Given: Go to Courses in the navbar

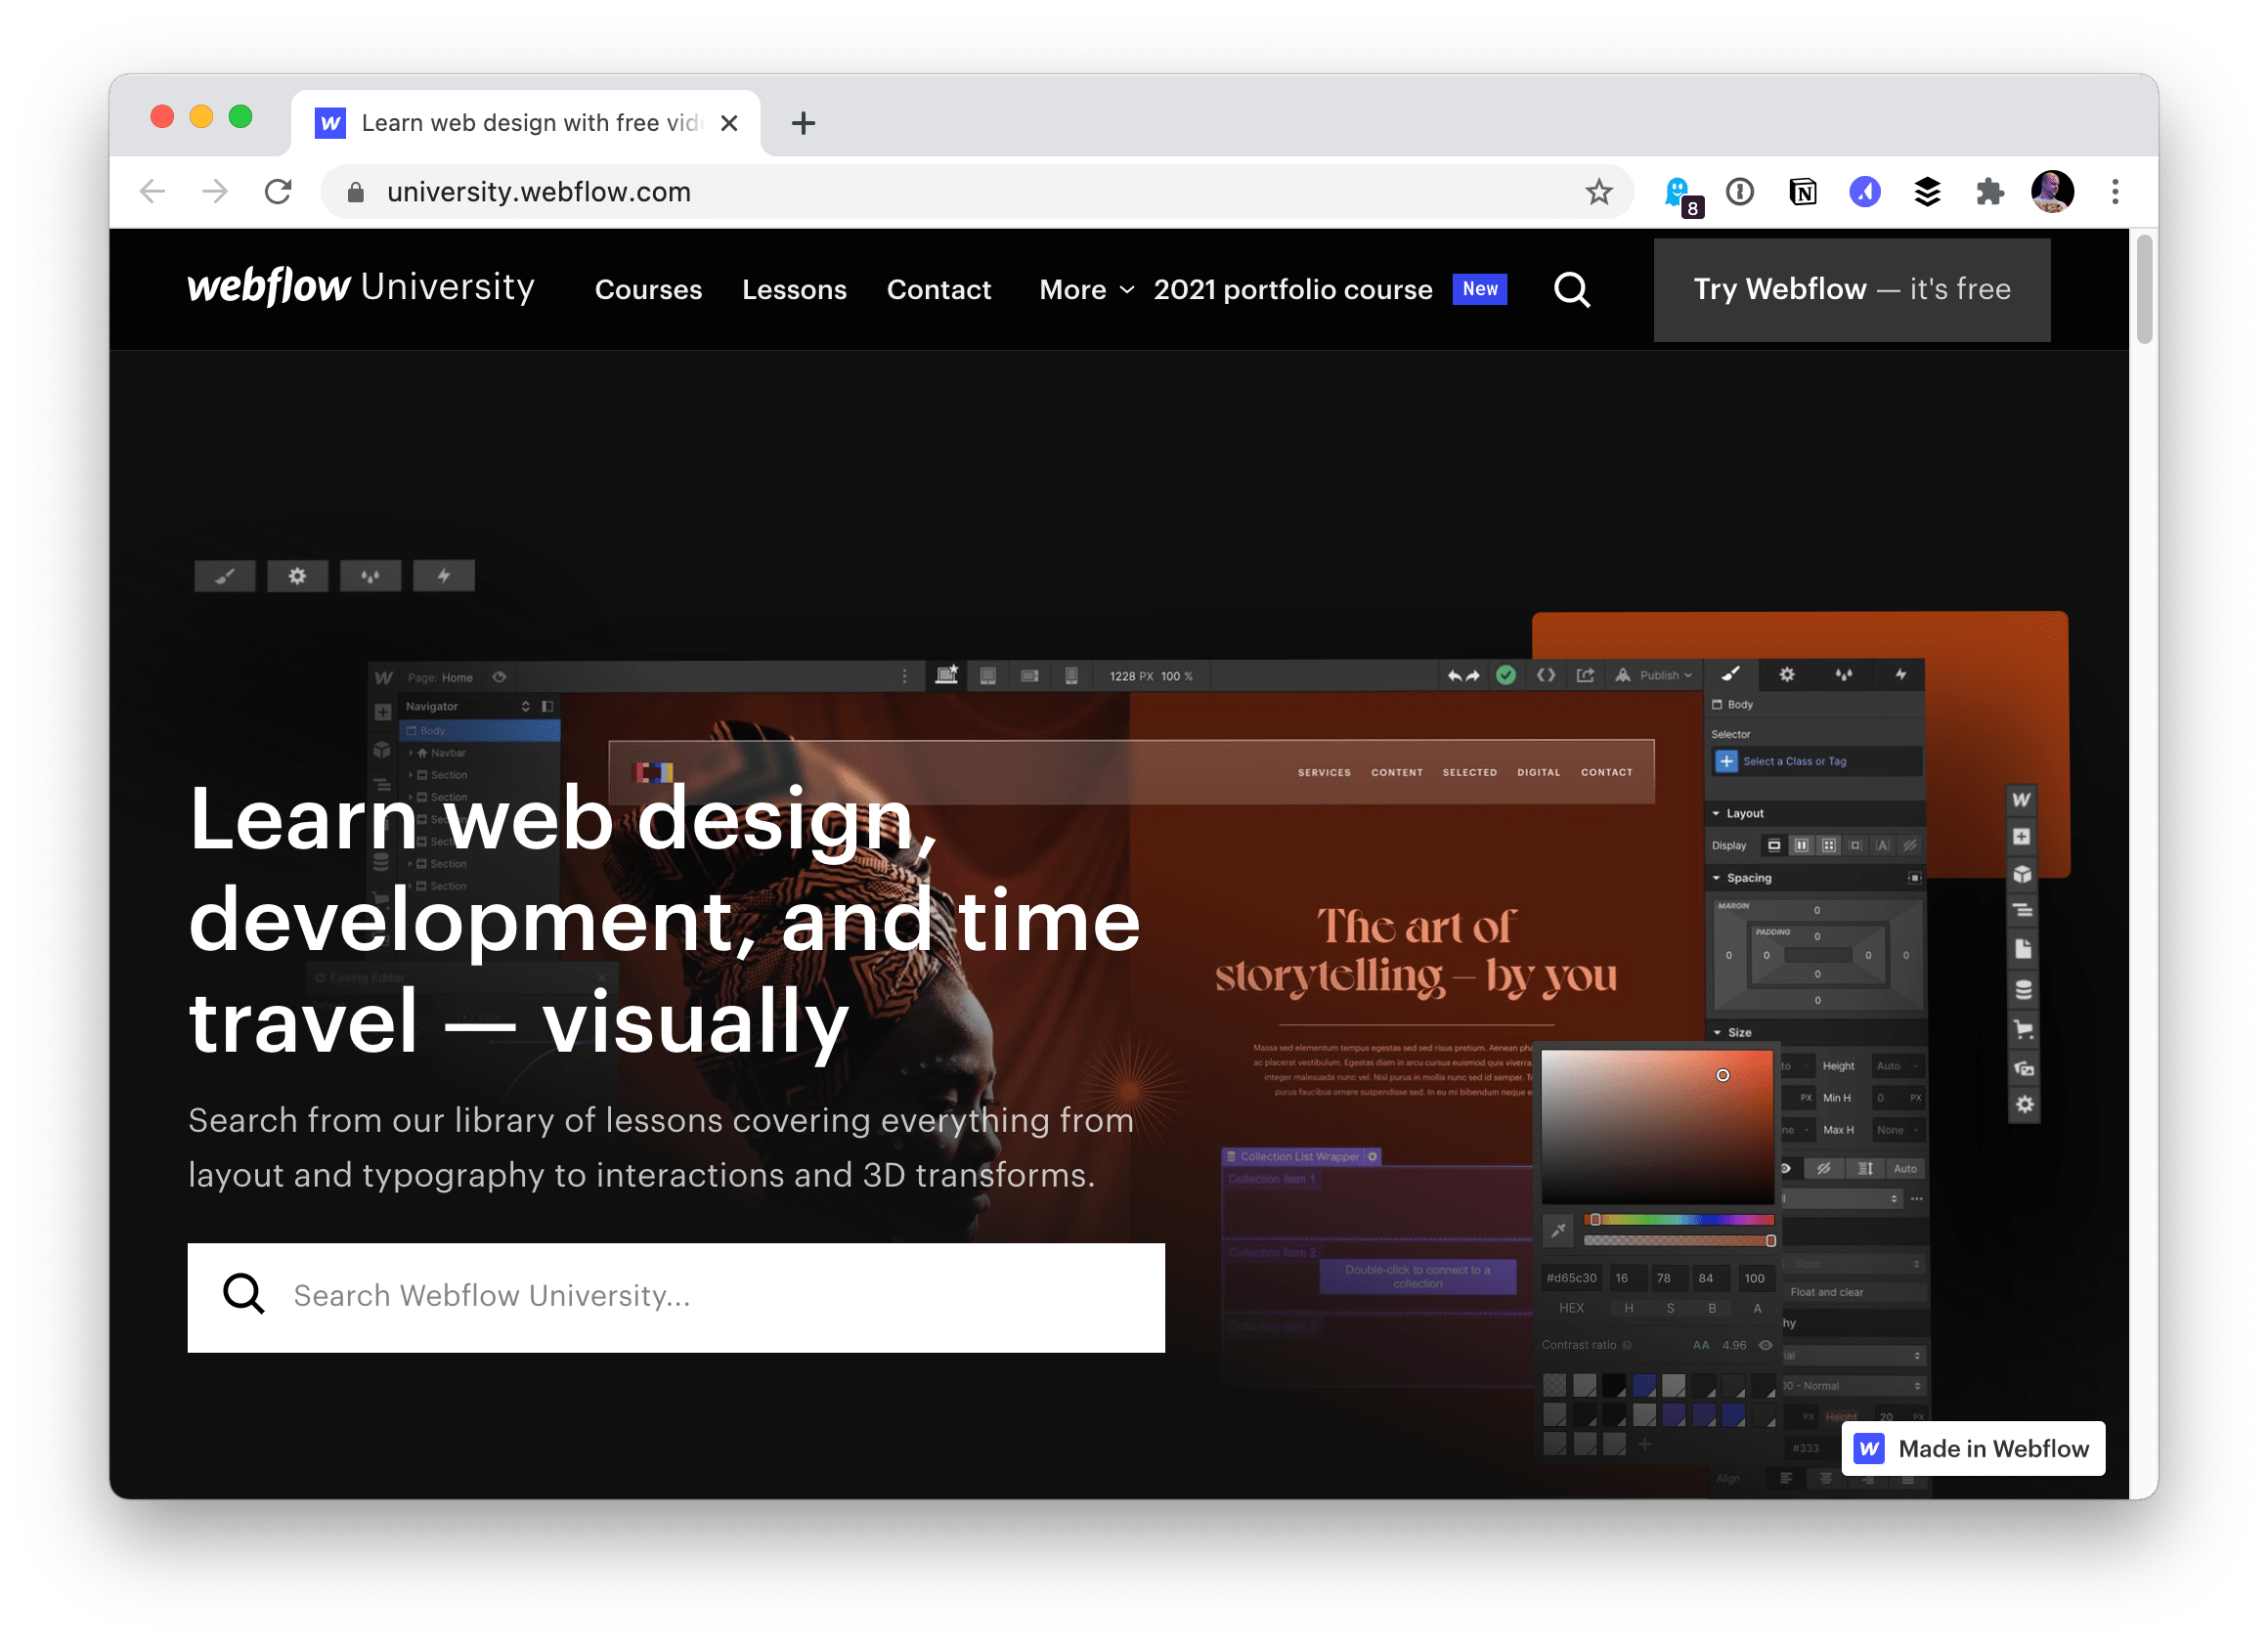Looking at the screenshot, I should [648, 290].
